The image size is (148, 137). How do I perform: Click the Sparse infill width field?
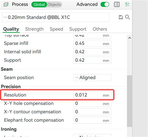92,43
